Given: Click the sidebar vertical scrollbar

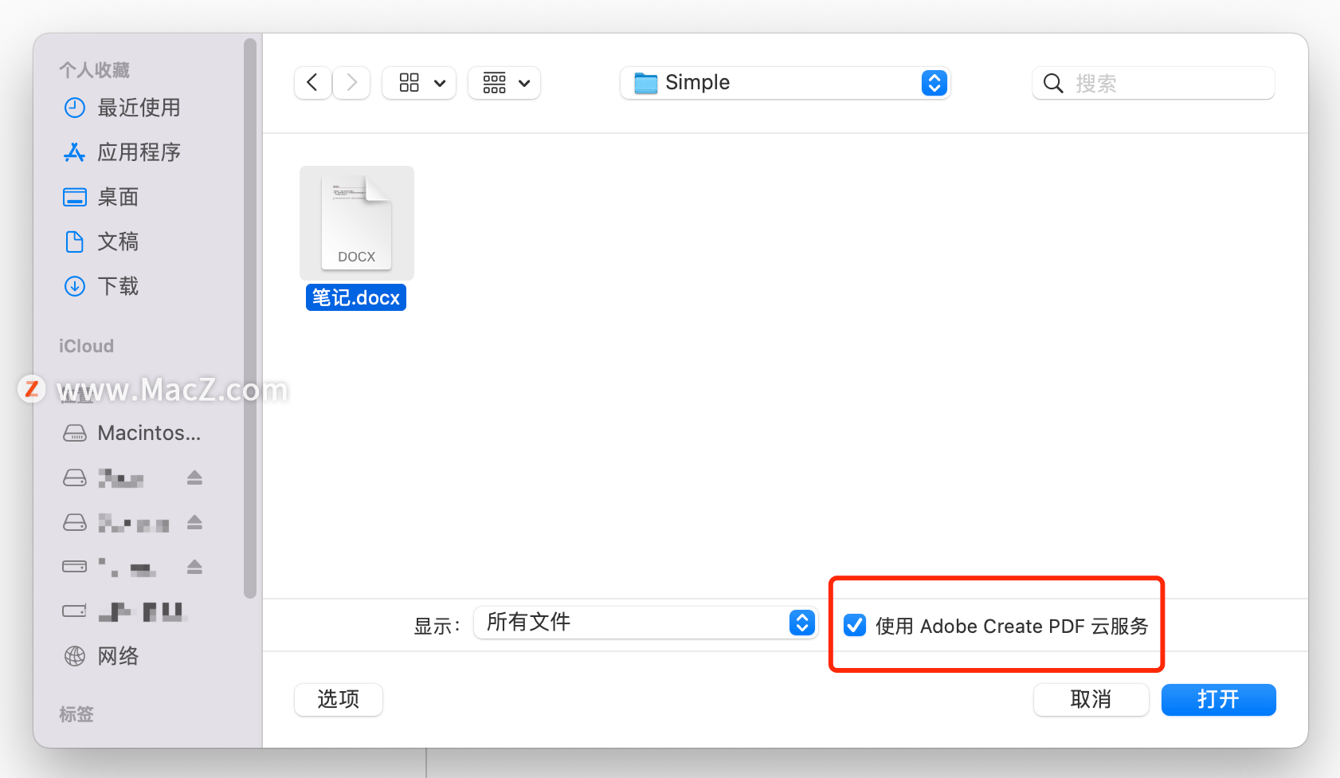Looking at the screenshot, I should (250, 318).
